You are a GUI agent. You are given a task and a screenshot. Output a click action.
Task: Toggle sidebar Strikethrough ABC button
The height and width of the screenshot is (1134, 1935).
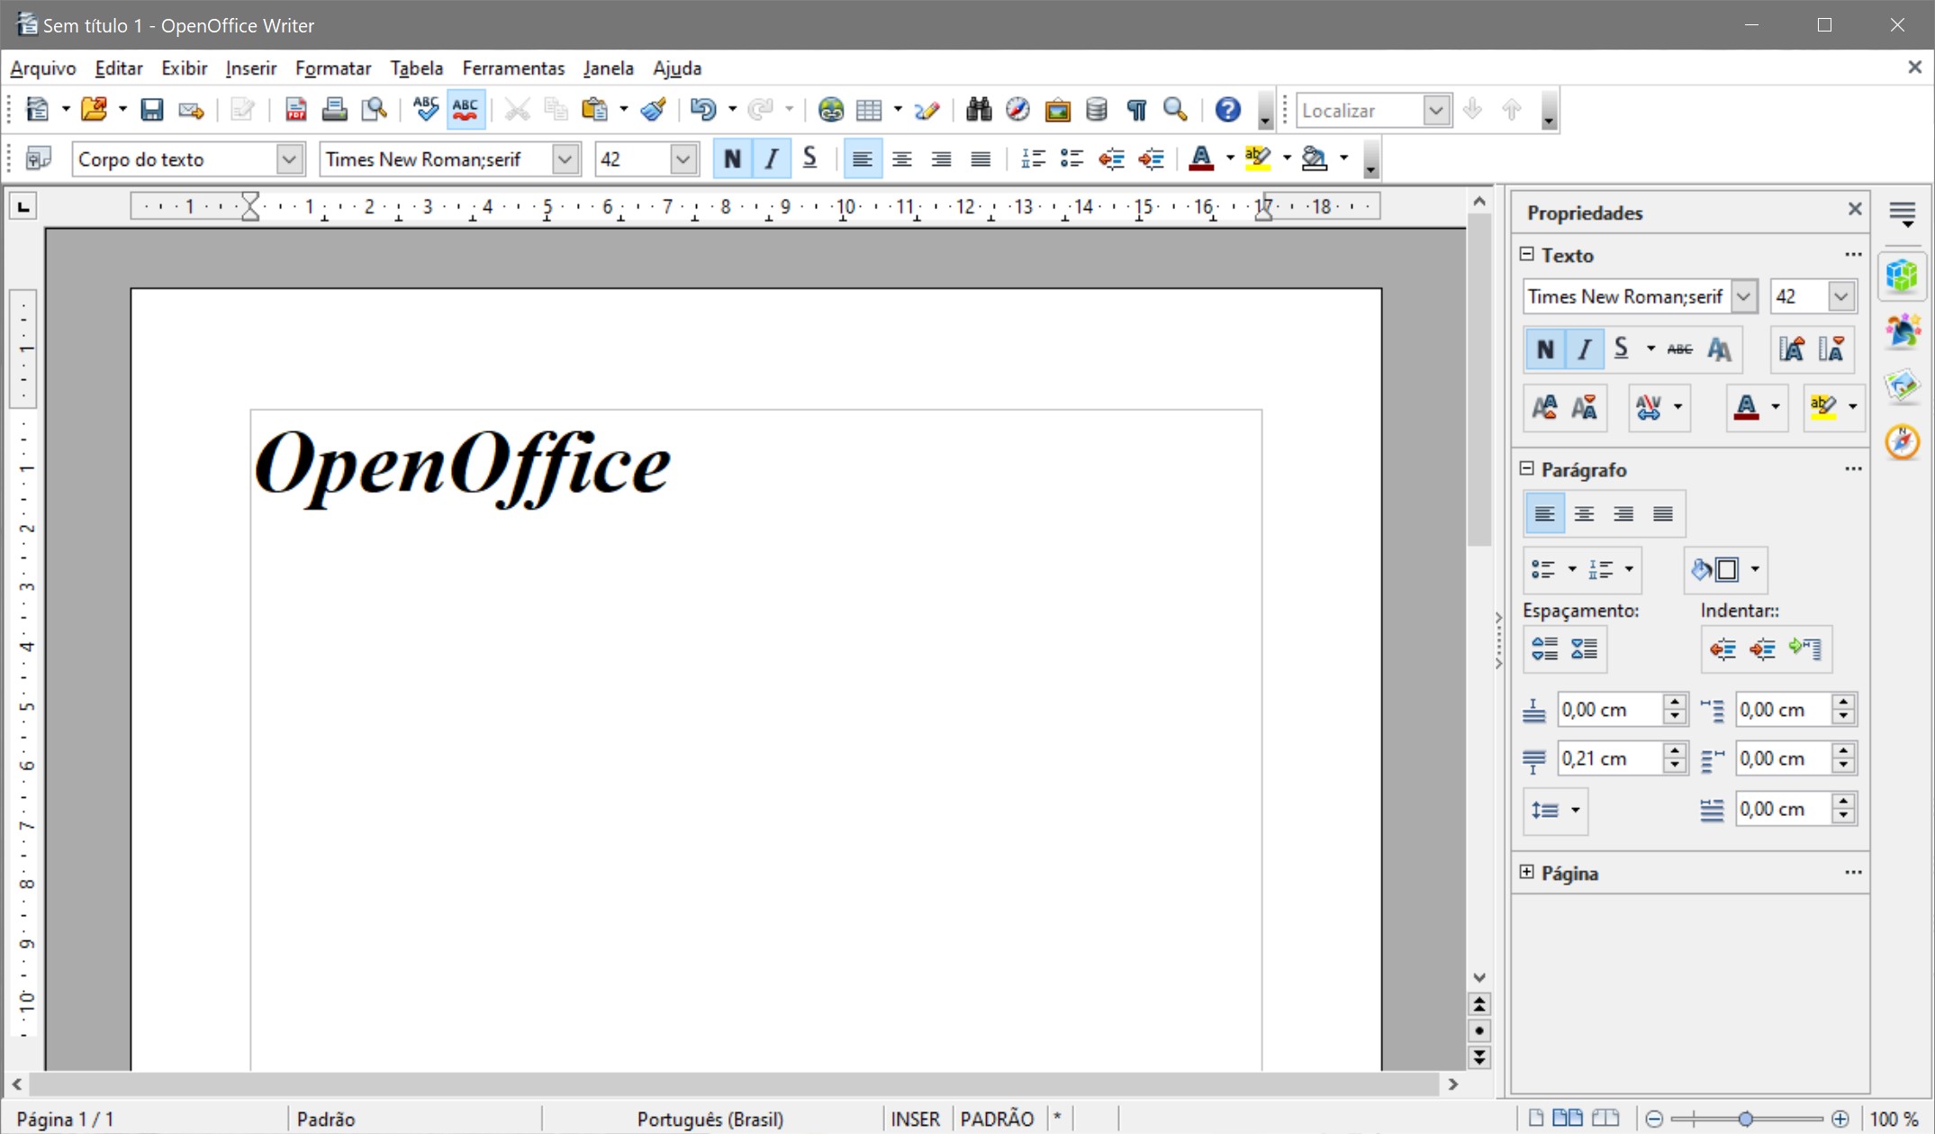1679,349
